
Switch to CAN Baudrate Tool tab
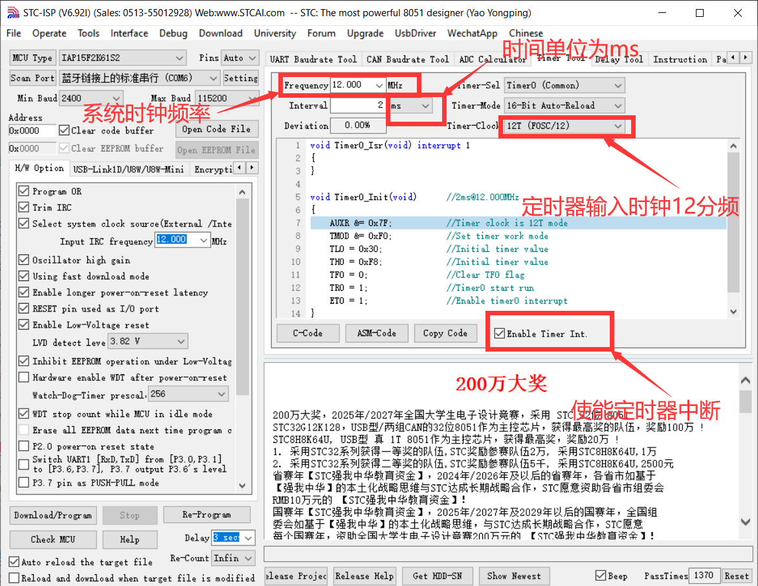pyautogui.click(x=408, y=60)
